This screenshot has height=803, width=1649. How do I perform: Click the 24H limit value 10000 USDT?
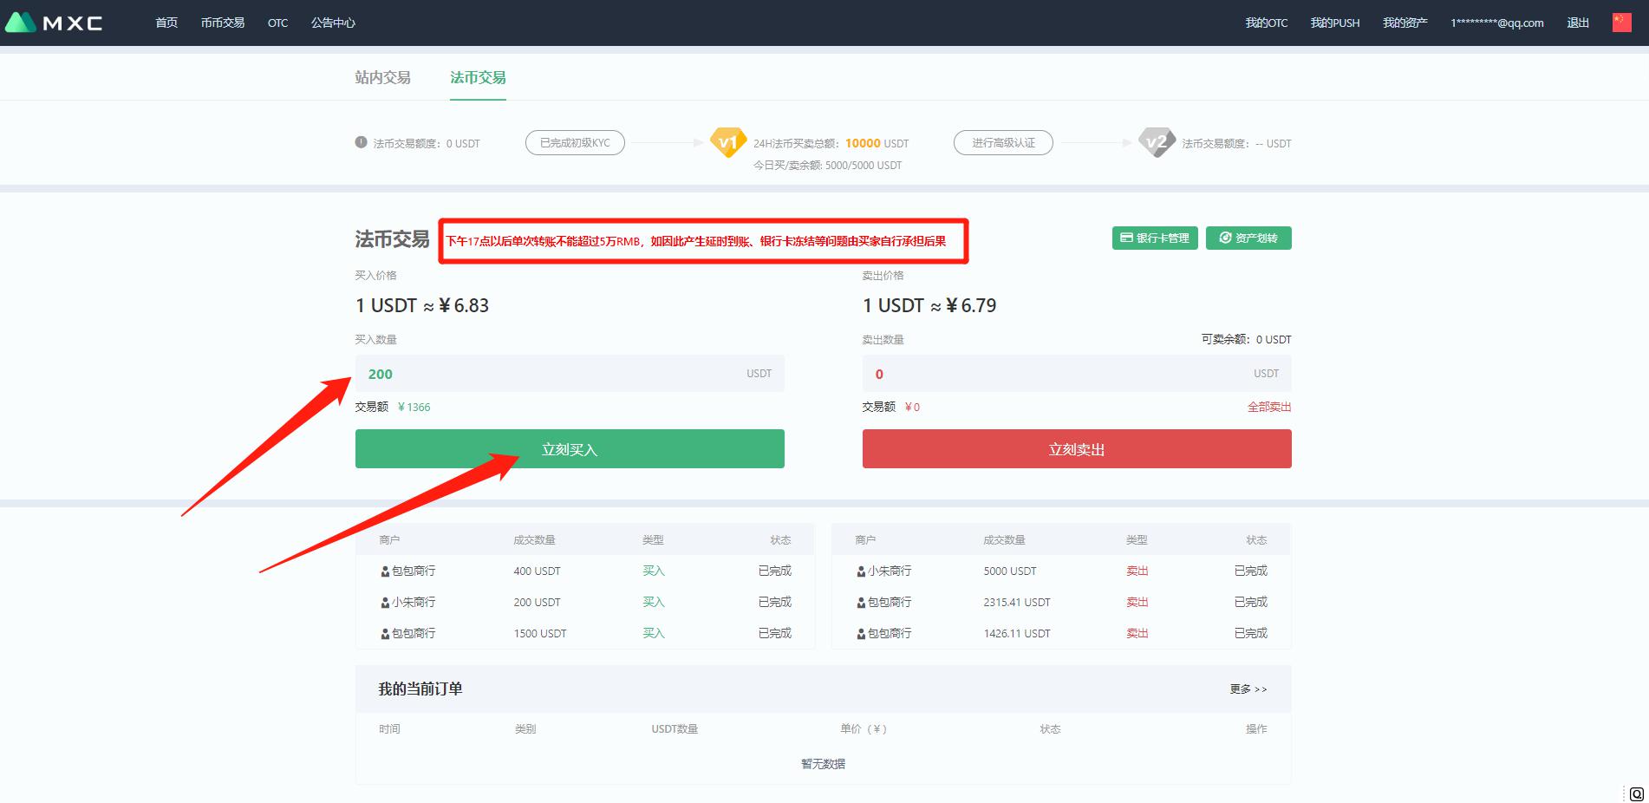point(877,143)
